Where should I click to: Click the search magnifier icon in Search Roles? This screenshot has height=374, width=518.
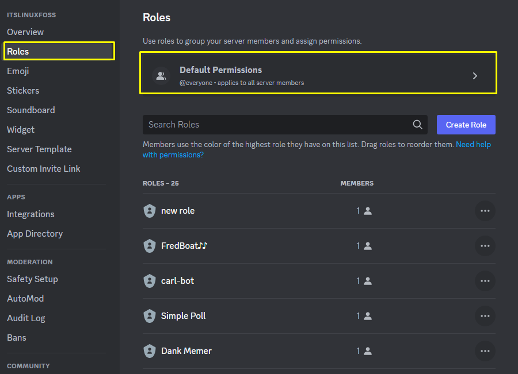coord(417,124)
